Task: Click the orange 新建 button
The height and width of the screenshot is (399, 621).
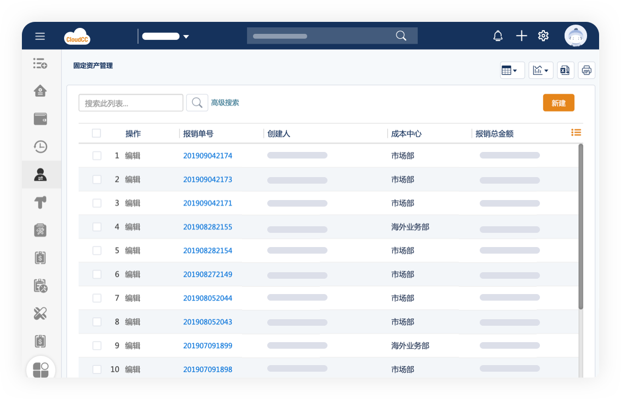Action: [x=559, y=103]
